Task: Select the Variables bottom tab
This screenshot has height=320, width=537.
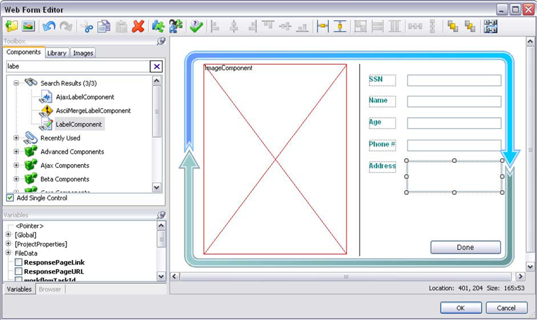Action: [19, 289]
